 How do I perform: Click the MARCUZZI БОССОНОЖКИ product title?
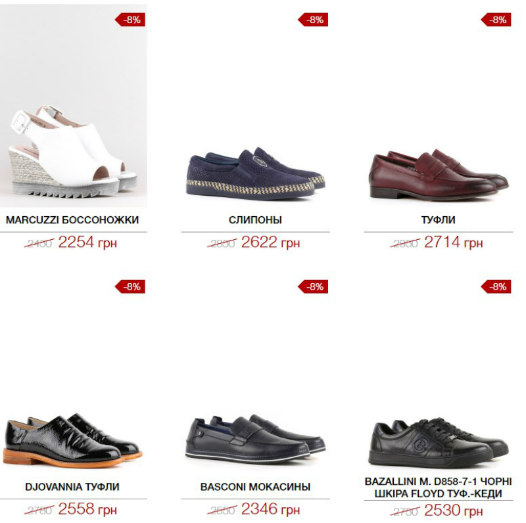(x=72, y=220)
